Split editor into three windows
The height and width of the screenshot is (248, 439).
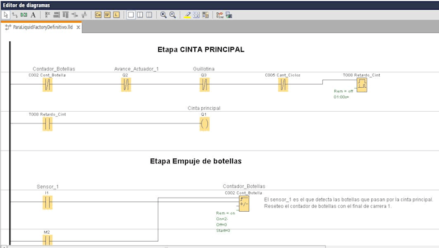coord(149,15)
